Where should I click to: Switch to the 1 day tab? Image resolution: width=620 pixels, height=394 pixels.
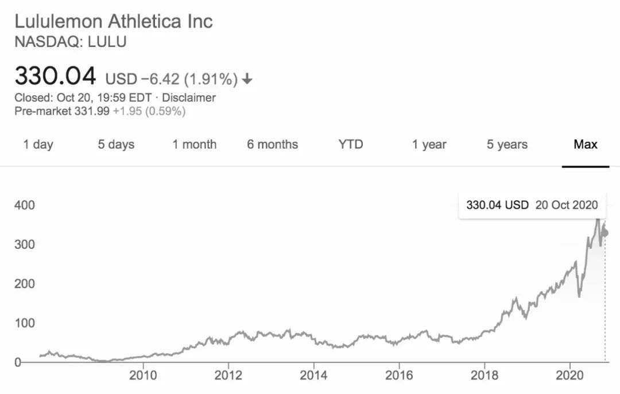[38, 145]
